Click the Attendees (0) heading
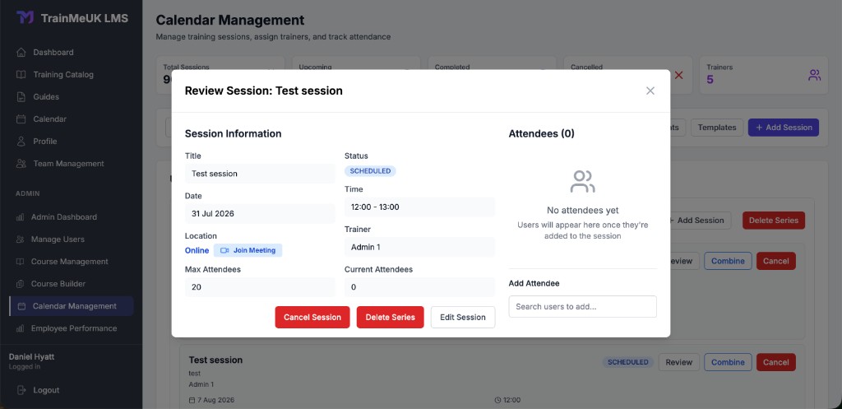The width and height of the screenshot is (842, 409). pos(541,134)
